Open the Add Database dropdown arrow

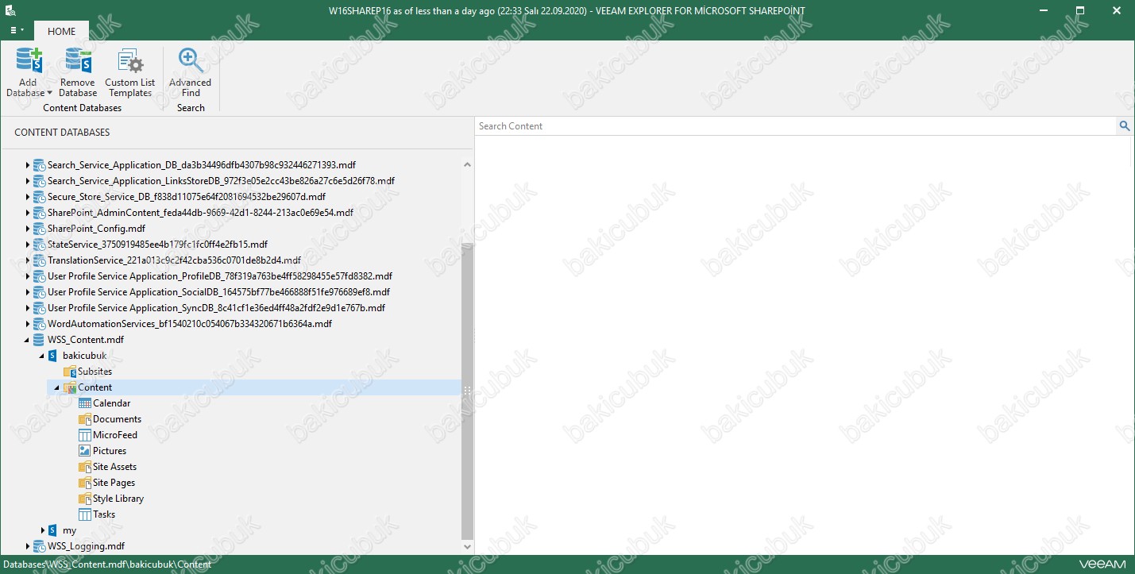49,93
